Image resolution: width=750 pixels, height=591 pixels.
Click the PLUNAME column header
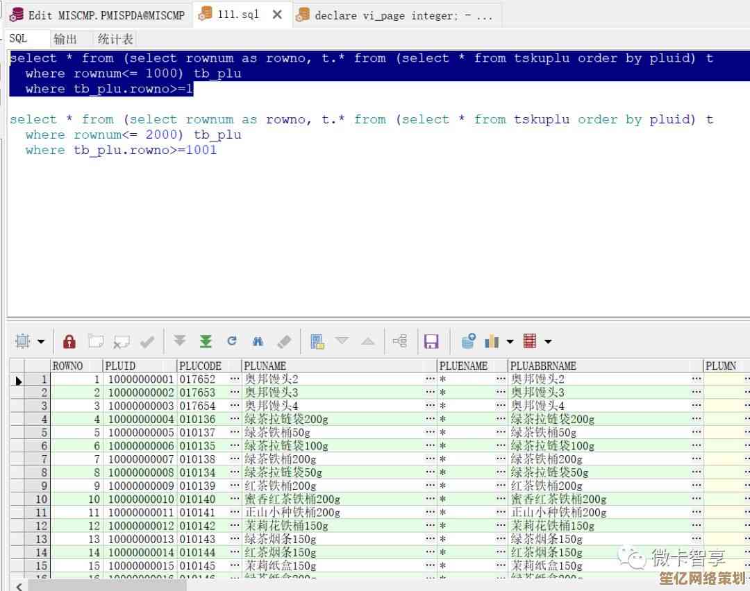coord(265,366)
